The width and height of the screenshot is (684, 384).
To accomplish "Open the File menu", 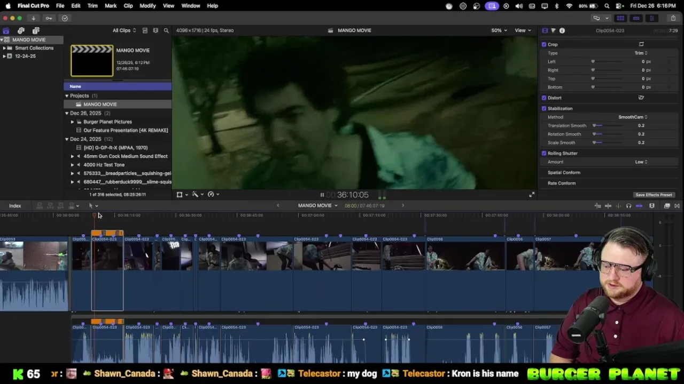I will pyautogui.click(x=60, y=6).
